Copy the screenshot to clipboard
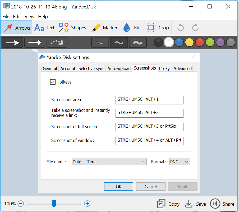This screenshot has width=239, height=212. (168, 204)
